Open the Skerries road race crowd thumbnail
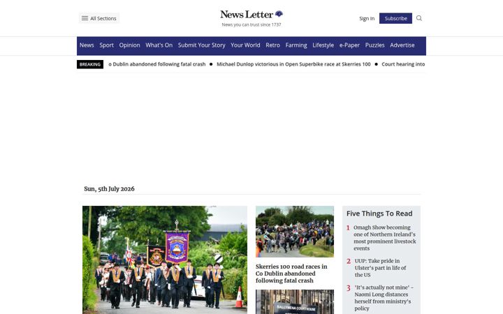 [295, 232]
